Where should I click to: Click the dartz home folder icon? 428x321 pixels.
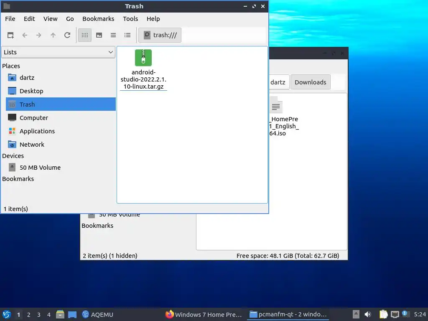pyautogui.click(x=12, y=78)
